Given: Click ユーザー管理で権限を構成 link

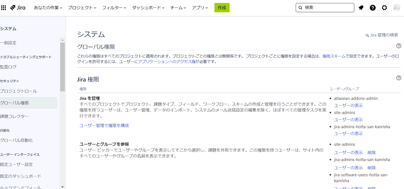Looking at the screenshot, I should coord(104,126).
